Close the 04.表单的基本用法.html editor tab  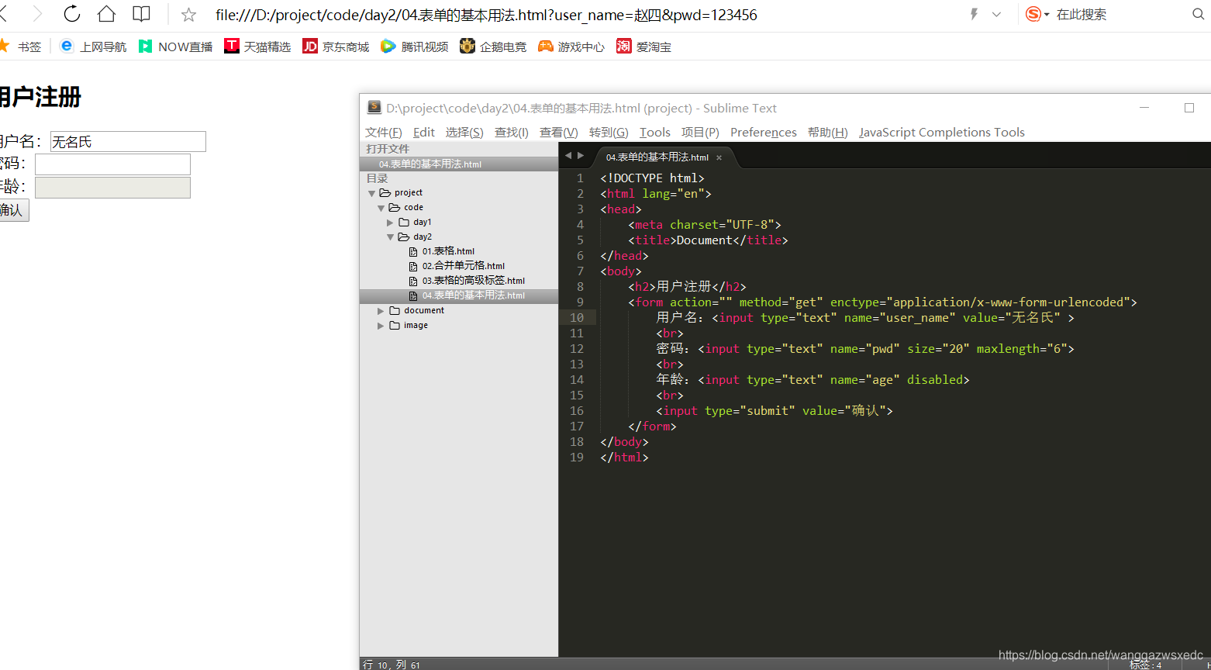coord(719,157)
